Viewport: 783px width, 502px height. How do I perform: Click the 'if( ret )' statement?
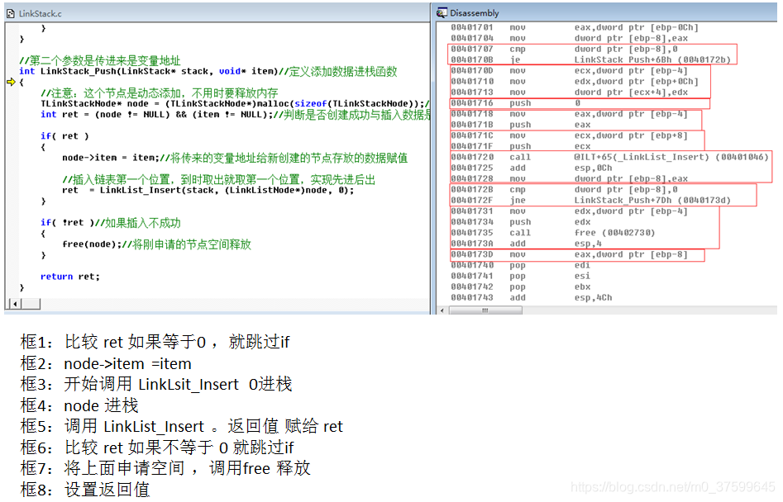pyautogui.click(x=64, y=136)
